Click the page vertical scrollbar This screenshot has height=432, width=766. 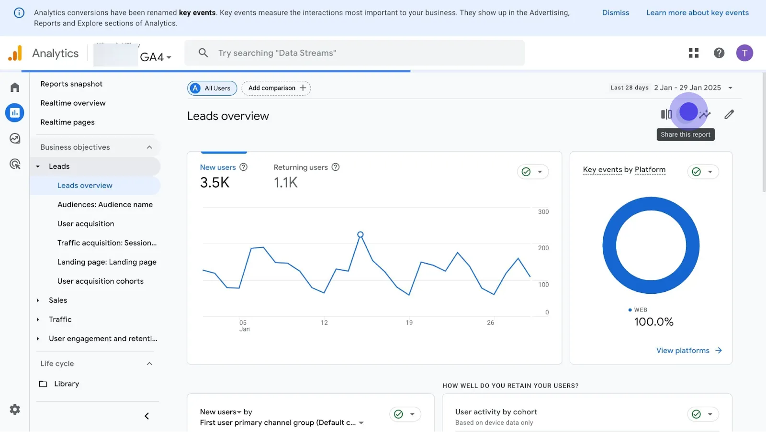(764, 133)
